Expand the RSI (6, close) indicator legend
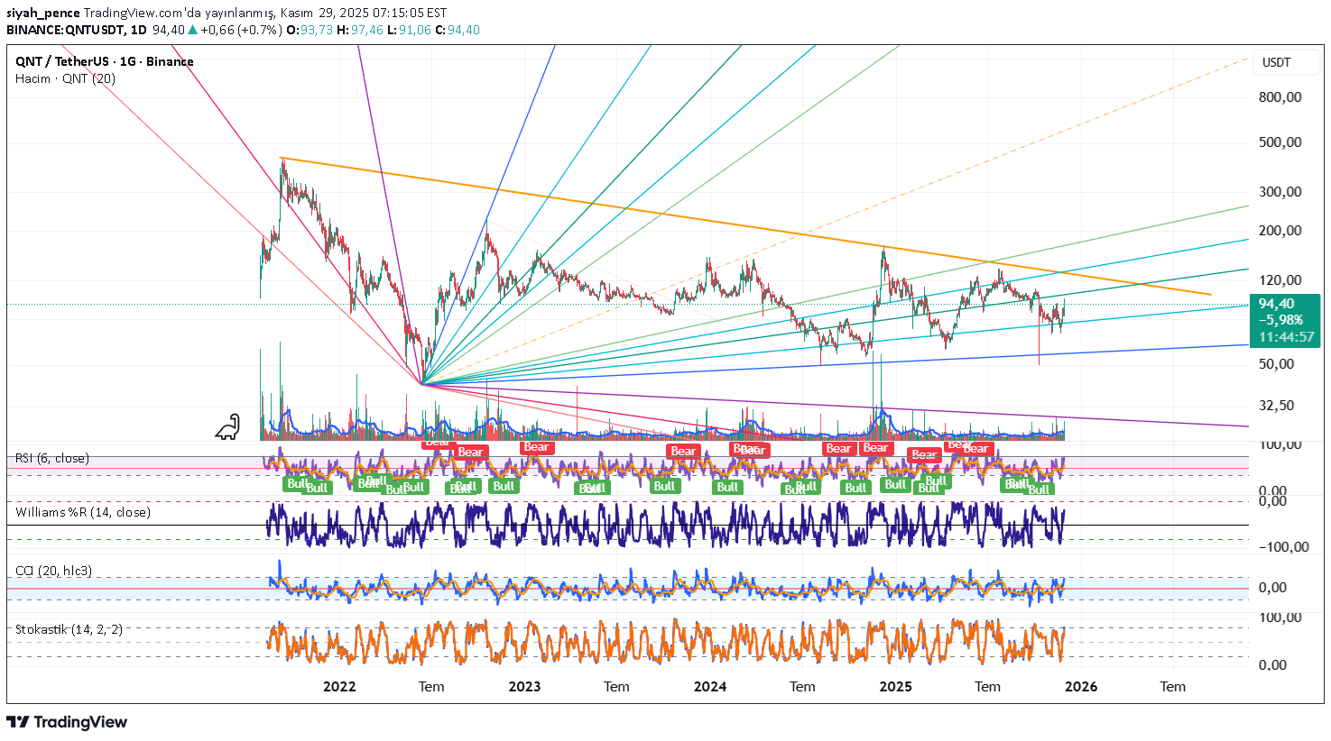Viewport: 1331px width, 741px height. click(x=52, y=458)
